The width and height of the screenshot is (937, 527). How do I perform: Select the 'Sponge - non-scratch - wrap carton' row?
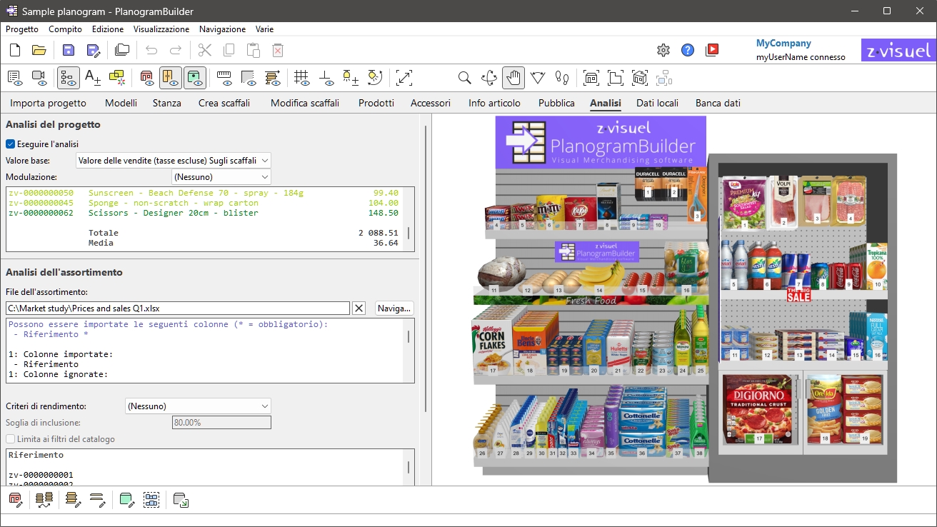point(204,203)
